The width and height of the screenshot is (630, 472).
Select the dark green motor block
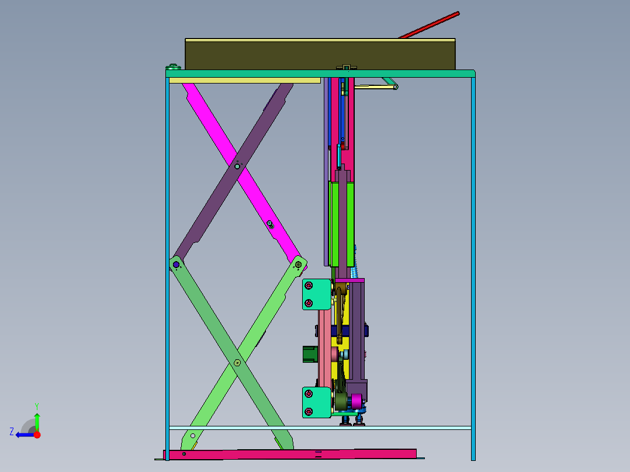[310, 355]
